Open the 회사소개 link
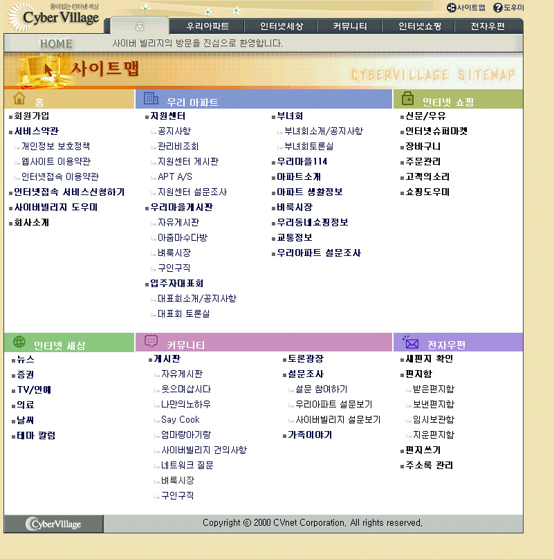The height and width of the screenshot is (559, 554). 31,223
